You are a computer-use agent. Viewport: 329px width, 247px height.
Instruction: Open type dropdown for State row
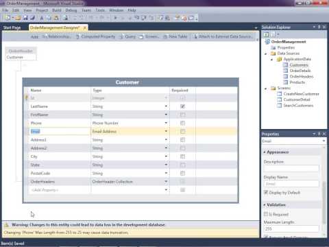[x=166, y=165]
